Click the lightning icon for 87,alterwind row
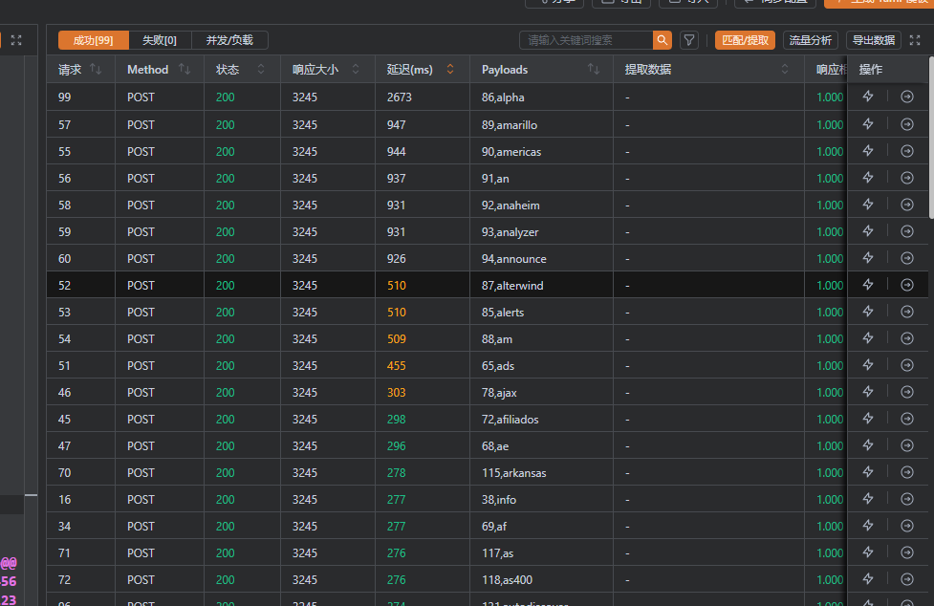This screenshot has width=934, height=606. coord(868,285)
